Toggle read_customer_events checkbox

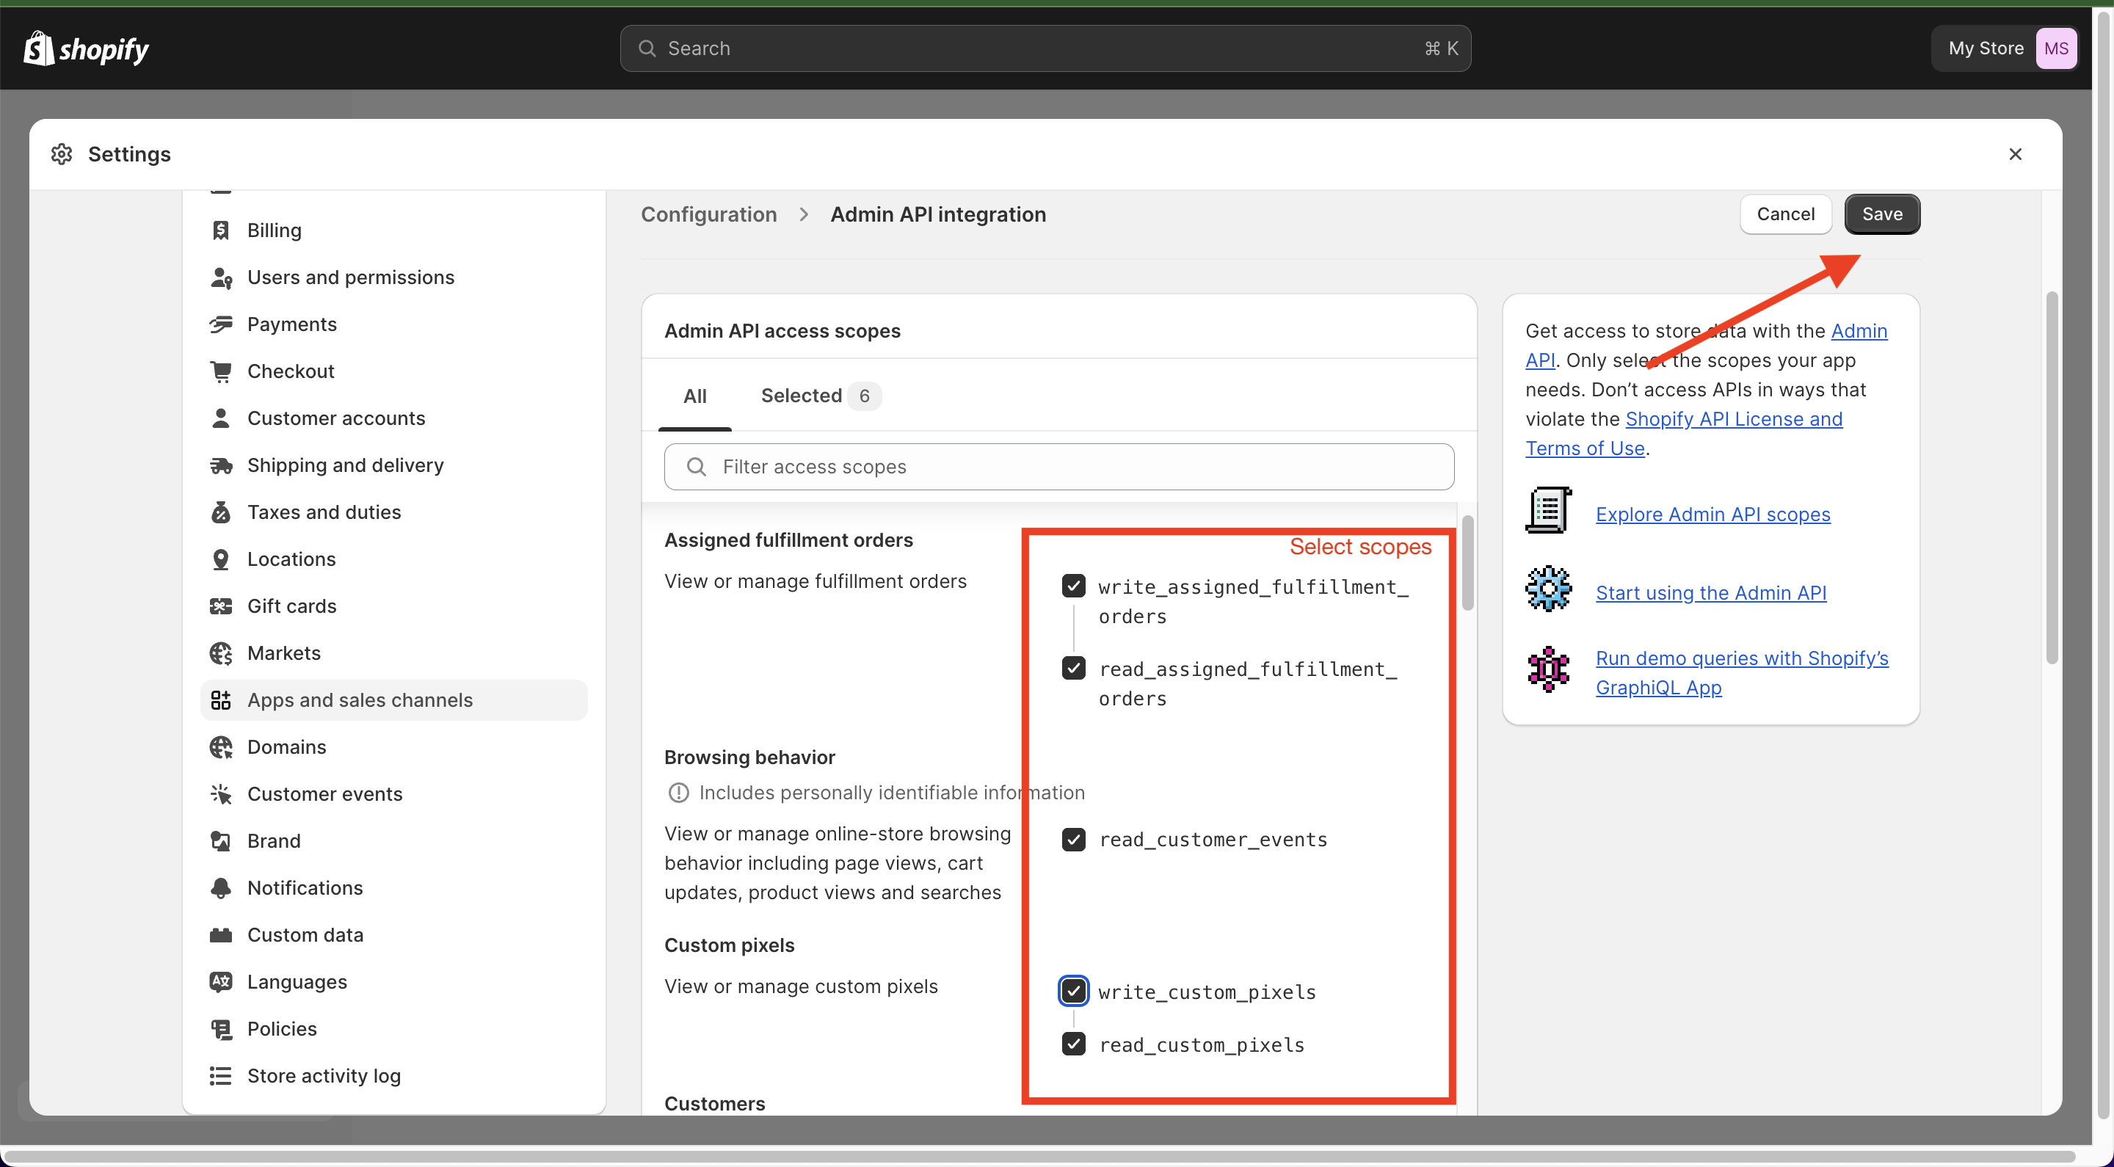click(x=1073, y=840)
